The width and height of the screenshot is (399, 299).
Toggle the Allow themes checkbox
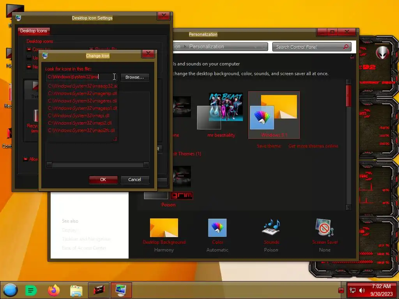tap(25, 159)
